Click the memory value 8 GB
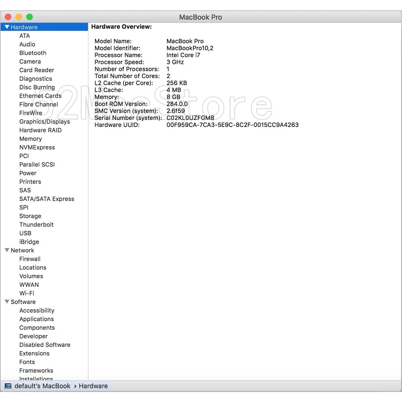 click(173, 97)
